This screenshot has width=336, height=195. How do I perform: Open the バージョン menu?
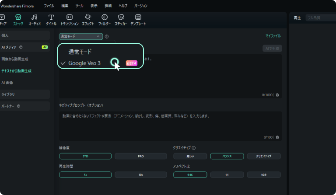pos(141,6)
